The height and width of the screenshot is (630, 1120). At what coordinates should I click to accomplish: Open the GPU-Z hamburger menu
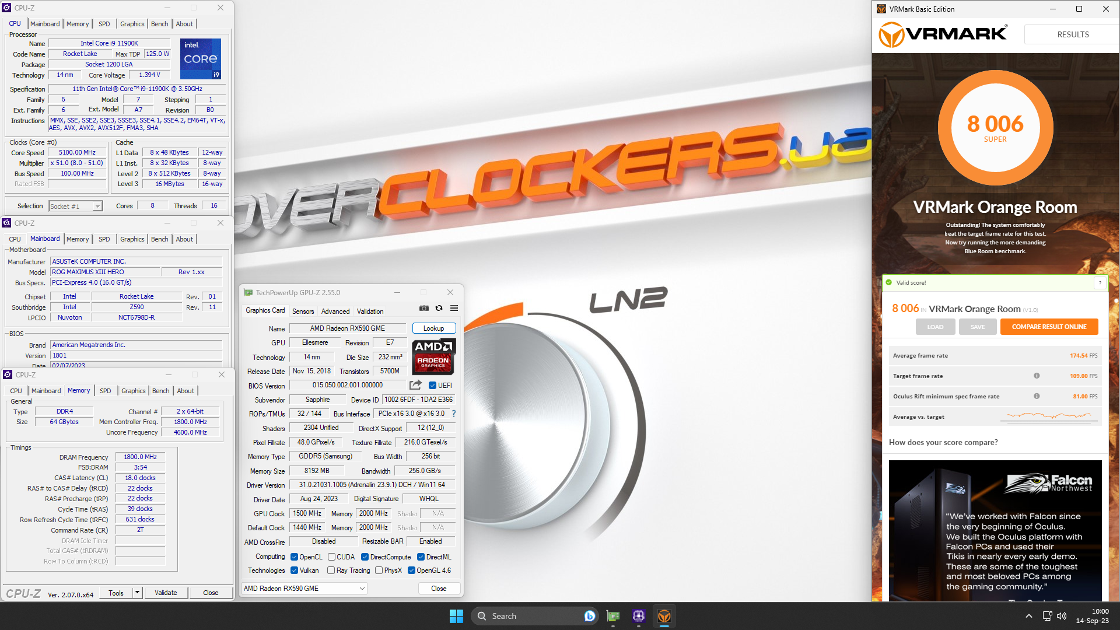pos(454,308)
